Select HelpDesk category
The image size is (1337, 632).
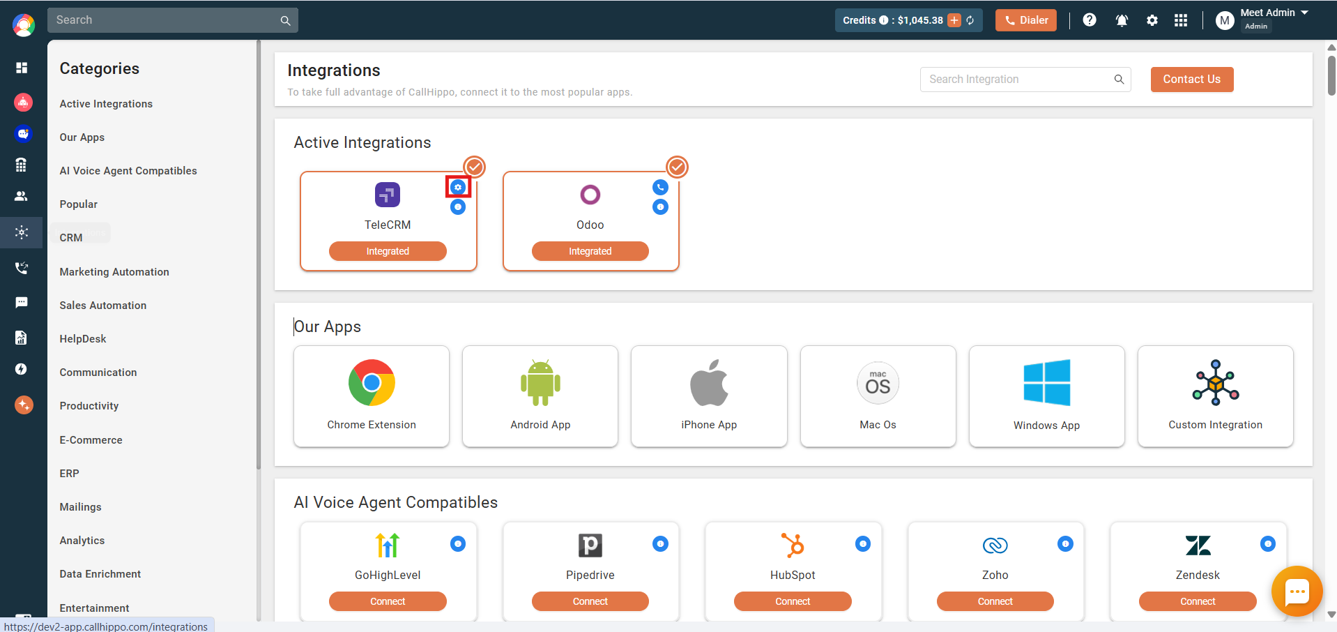pos(83,339)
